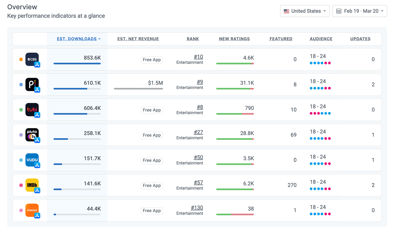Screen dimensions: 393x235
Task: Click the 270 featured count for IMDb
Action: pyautogui.click(x=292, y=185)
